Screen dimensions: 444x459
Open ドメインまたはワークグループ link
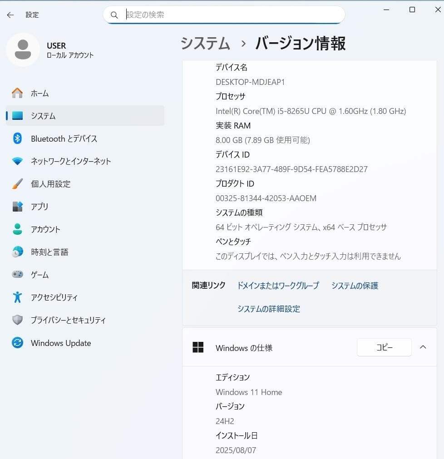click(x=277, y=286)
